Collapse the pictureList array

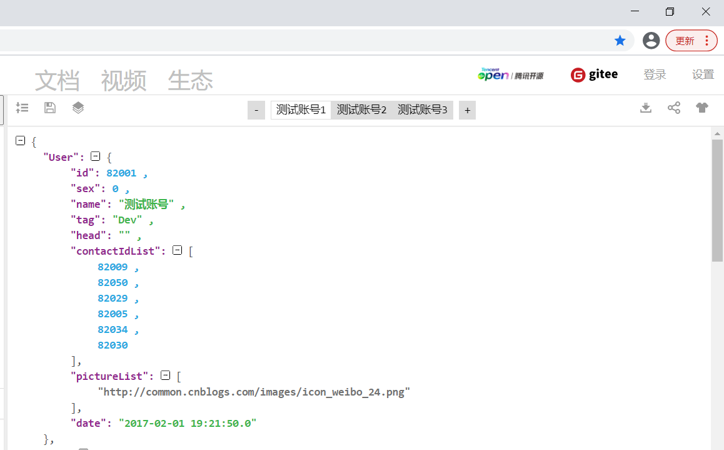165,376
